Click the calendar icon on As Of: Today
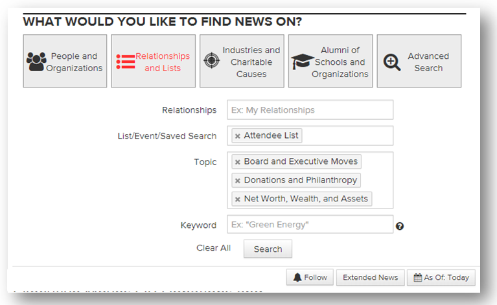The width and height of the screenshot is (497, 305). pyautogui.click(x=418, y=277)
